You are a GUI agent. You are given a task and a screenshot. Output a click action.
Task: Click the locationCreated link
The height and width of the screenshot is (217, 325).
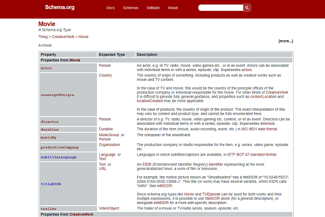tap(150, 101)
